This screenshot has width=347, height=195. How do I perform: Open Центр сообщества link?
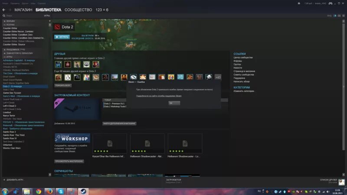coord(243,58)
